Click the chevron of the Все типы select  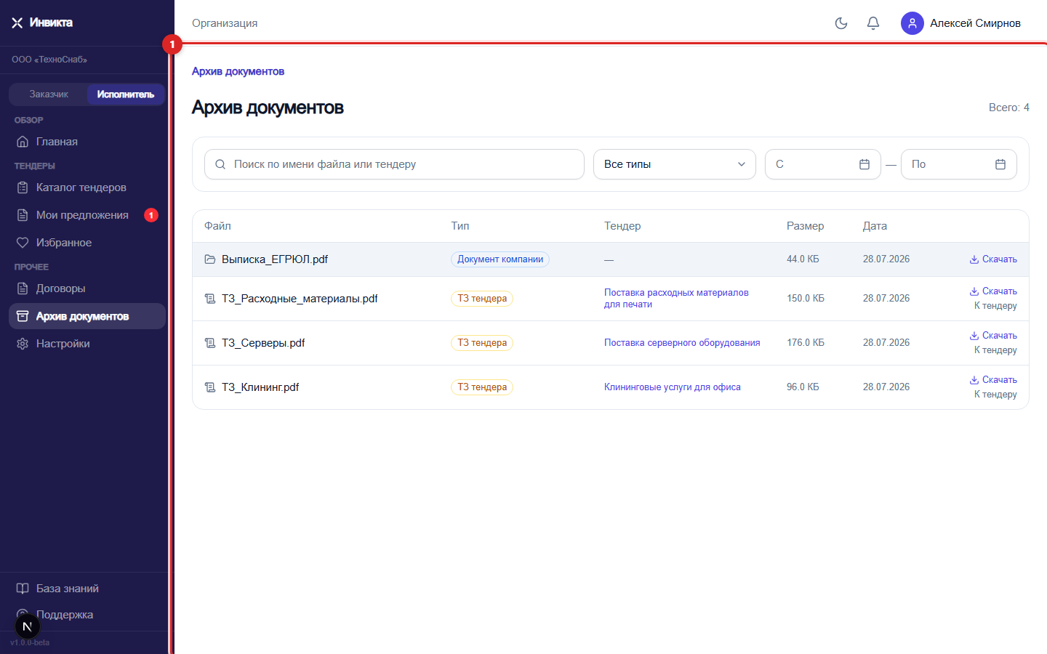[742, 164]
